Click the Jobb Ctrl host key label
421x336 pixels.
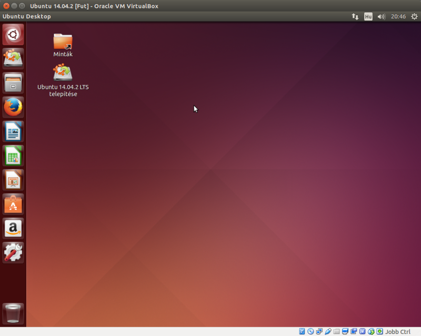(x=398, y=332)
